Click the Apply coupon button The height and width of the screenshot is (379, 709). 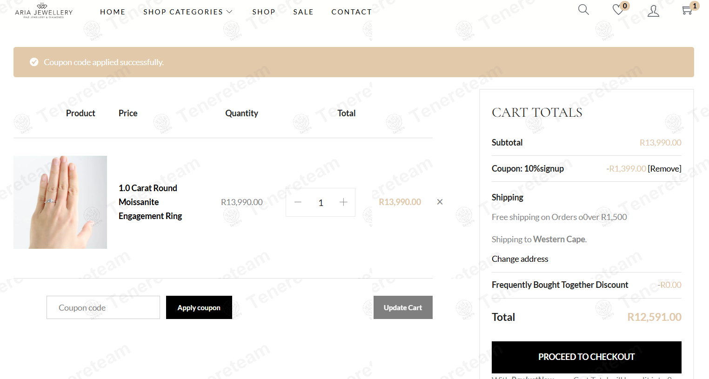(x=199, y=307)
